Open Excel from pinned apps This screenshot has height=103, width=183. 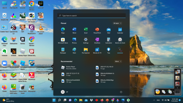86,31
